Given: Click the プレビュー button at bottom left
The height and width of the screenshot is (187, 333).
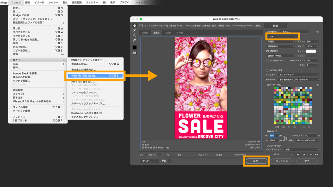Looking at the screenshot, I should [x=149, y=161].
